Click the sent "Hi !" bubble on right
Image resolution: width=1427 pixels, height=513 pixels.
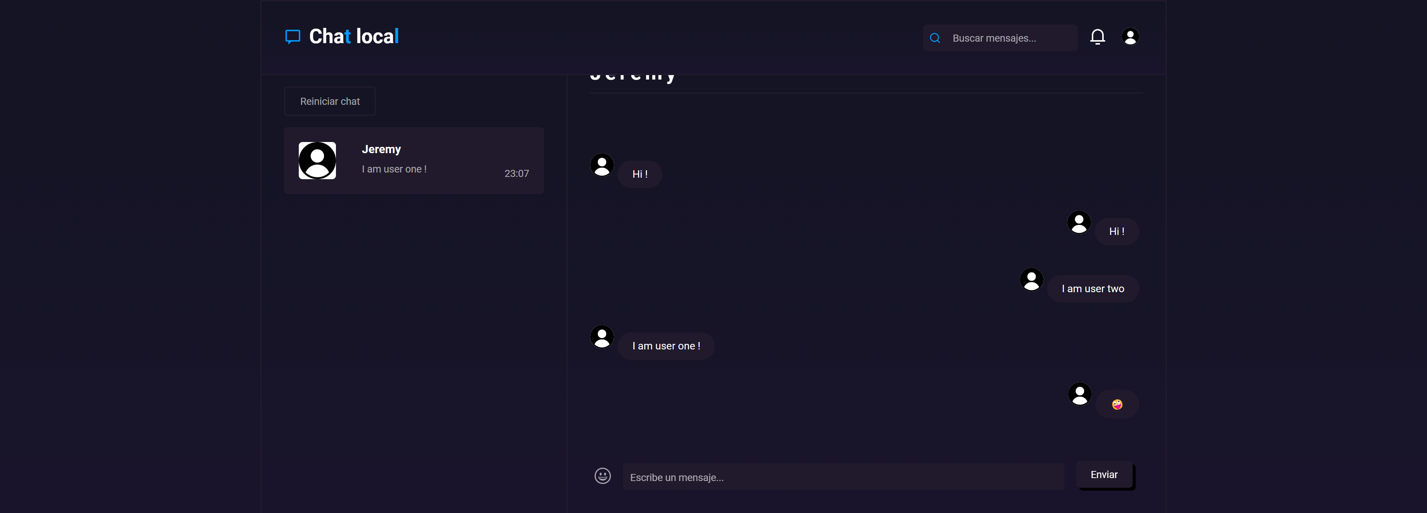coord(1116,232)
